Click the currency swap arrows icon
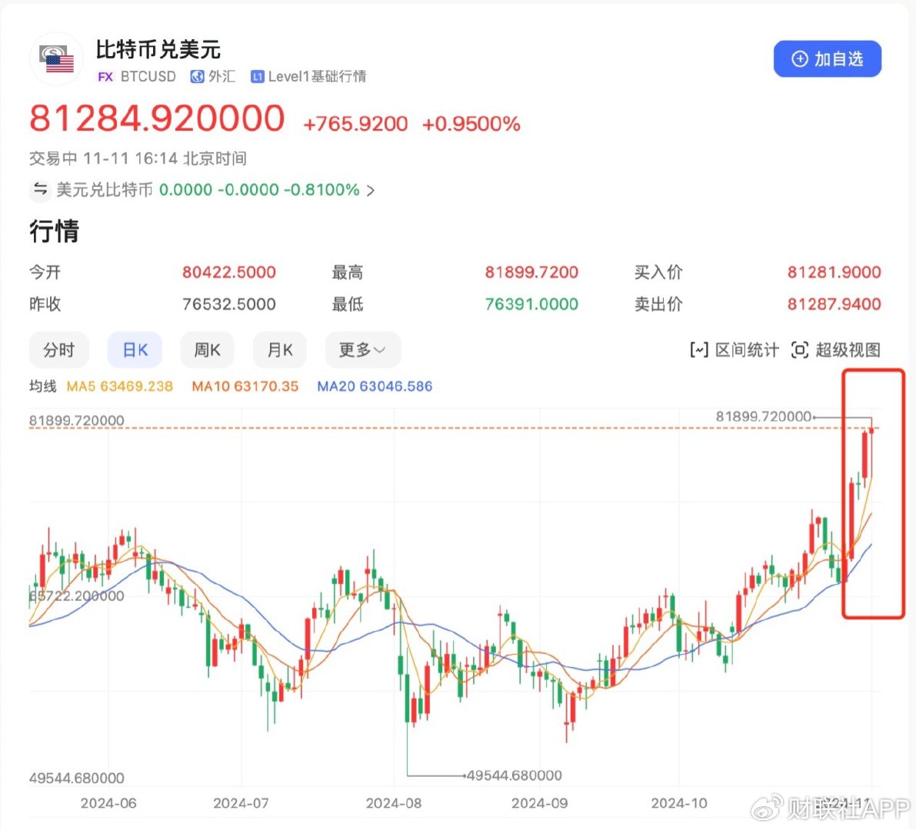Screen dimensions: 919x830 (x=40, y=190)
